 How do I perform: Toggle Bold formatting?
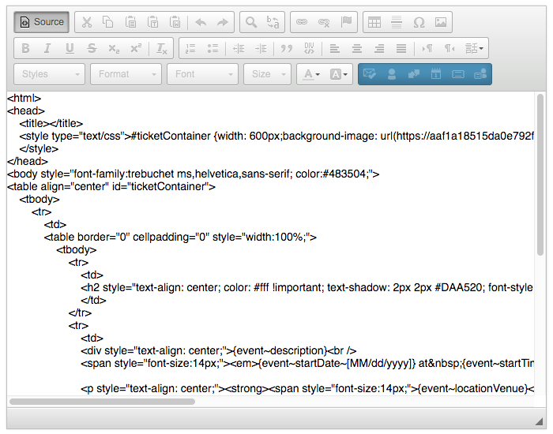(x=25, y=48)
